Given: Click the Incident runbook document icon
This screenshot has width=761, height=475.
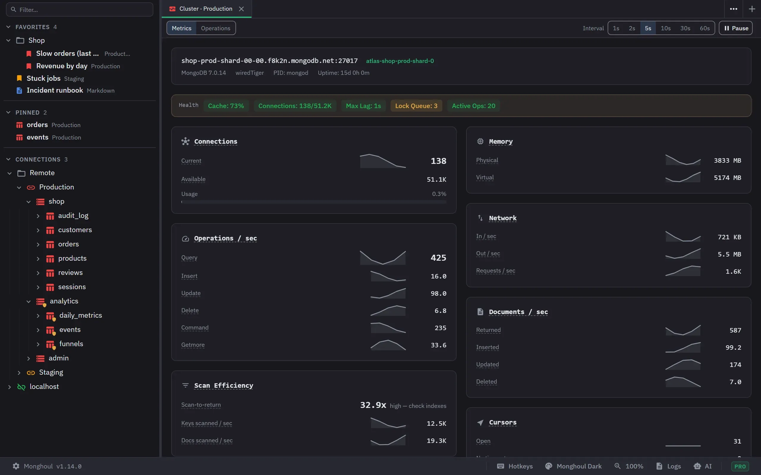Looking at the screenshot, I should pyautogui.click(x=20, y=91).
